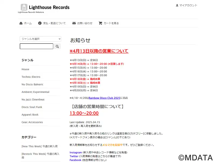Click the ジャンル sidebar heading
This screenshot has width=216, height=162.
[28, 60]
